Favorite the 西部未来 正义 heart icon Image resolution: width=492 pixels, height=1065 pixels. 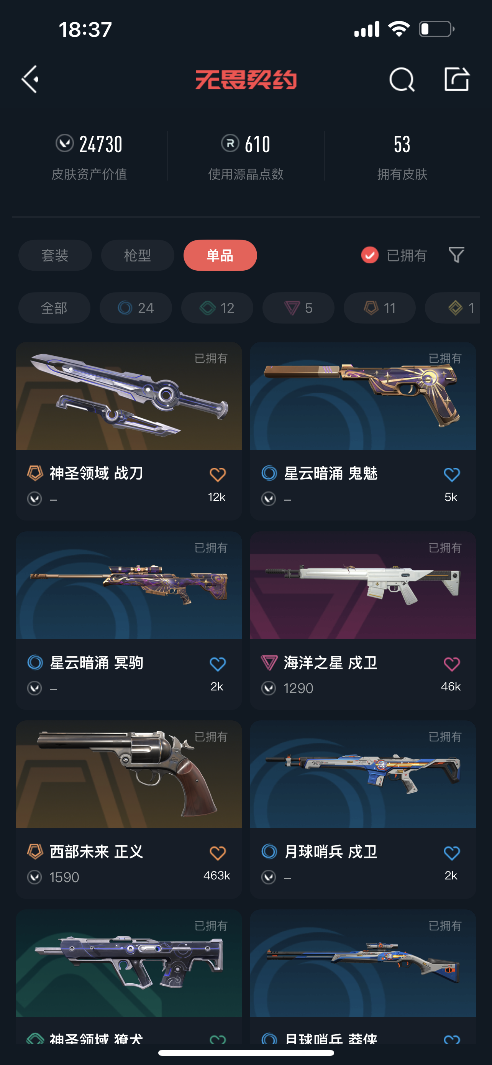[217, 853]
